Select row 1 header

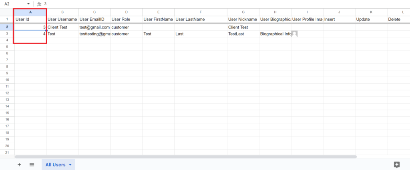pyautogui.click(x=7, y=19)
